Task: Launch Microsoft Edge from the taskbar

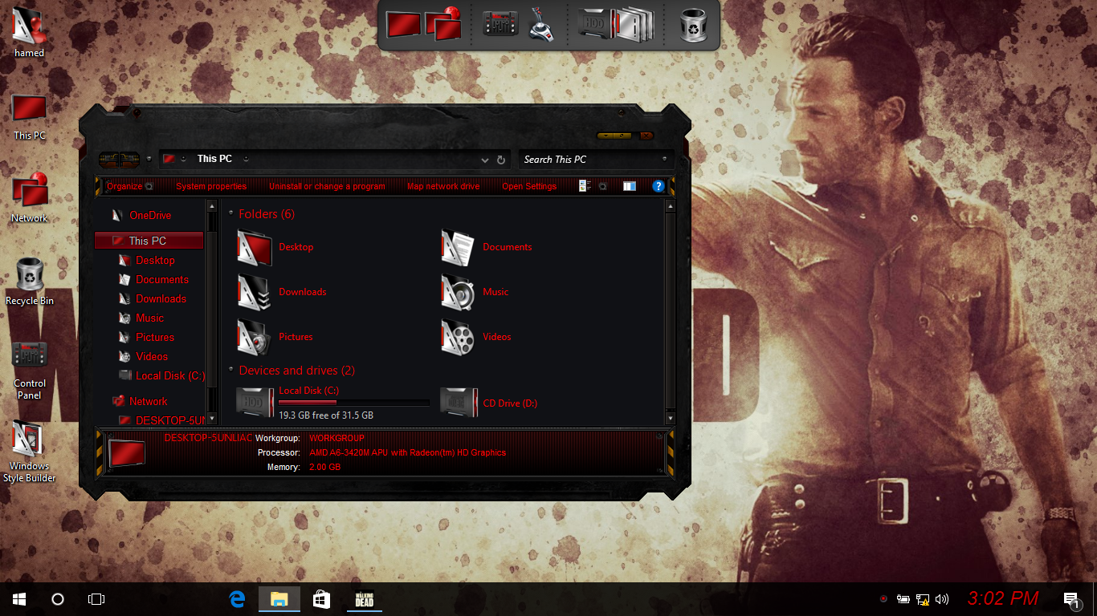Action: point(237,599)
